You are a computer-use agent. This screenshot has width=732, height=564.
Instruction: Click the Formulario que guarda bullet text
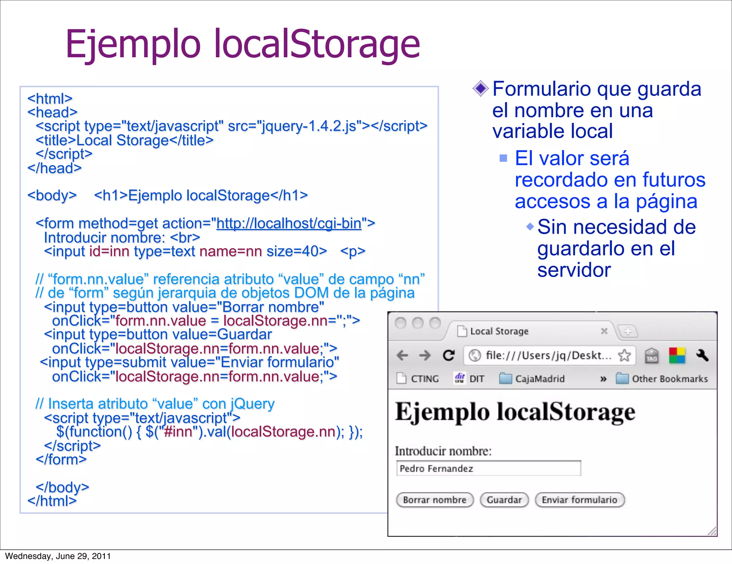[597, 110]
